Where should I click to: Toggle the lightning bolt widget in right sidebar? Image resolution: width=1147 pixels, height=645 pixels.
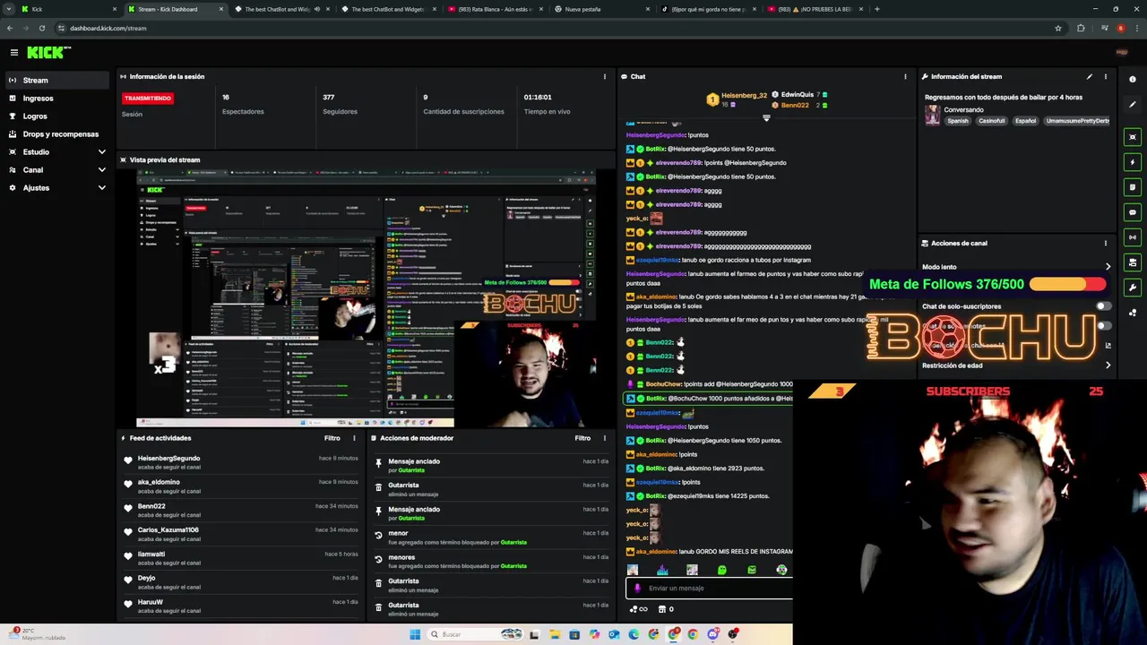(x=1133, y=162)
